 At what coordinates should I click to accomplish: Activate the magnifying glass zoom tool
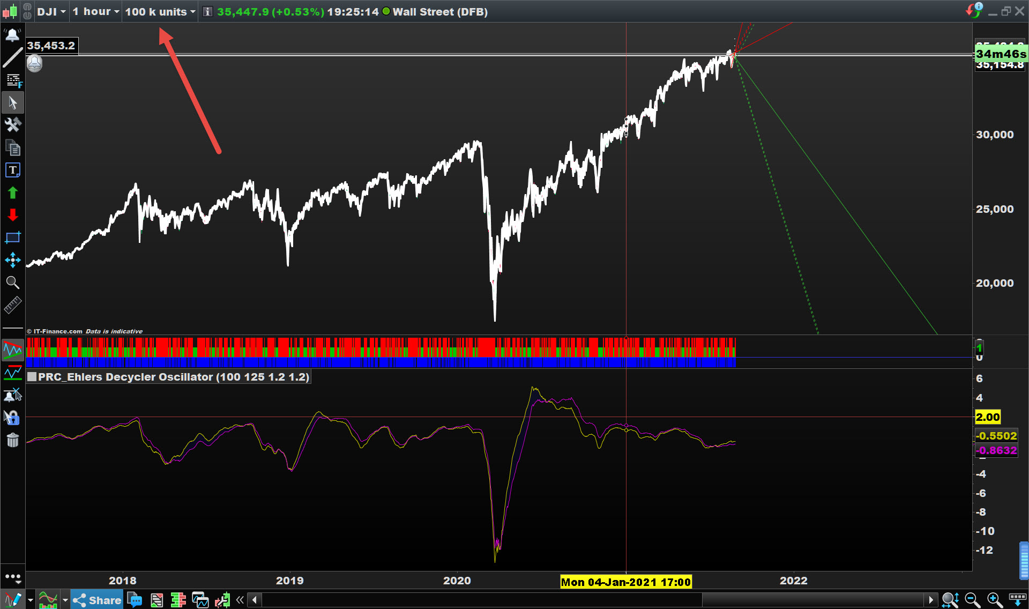click(12, 283)
